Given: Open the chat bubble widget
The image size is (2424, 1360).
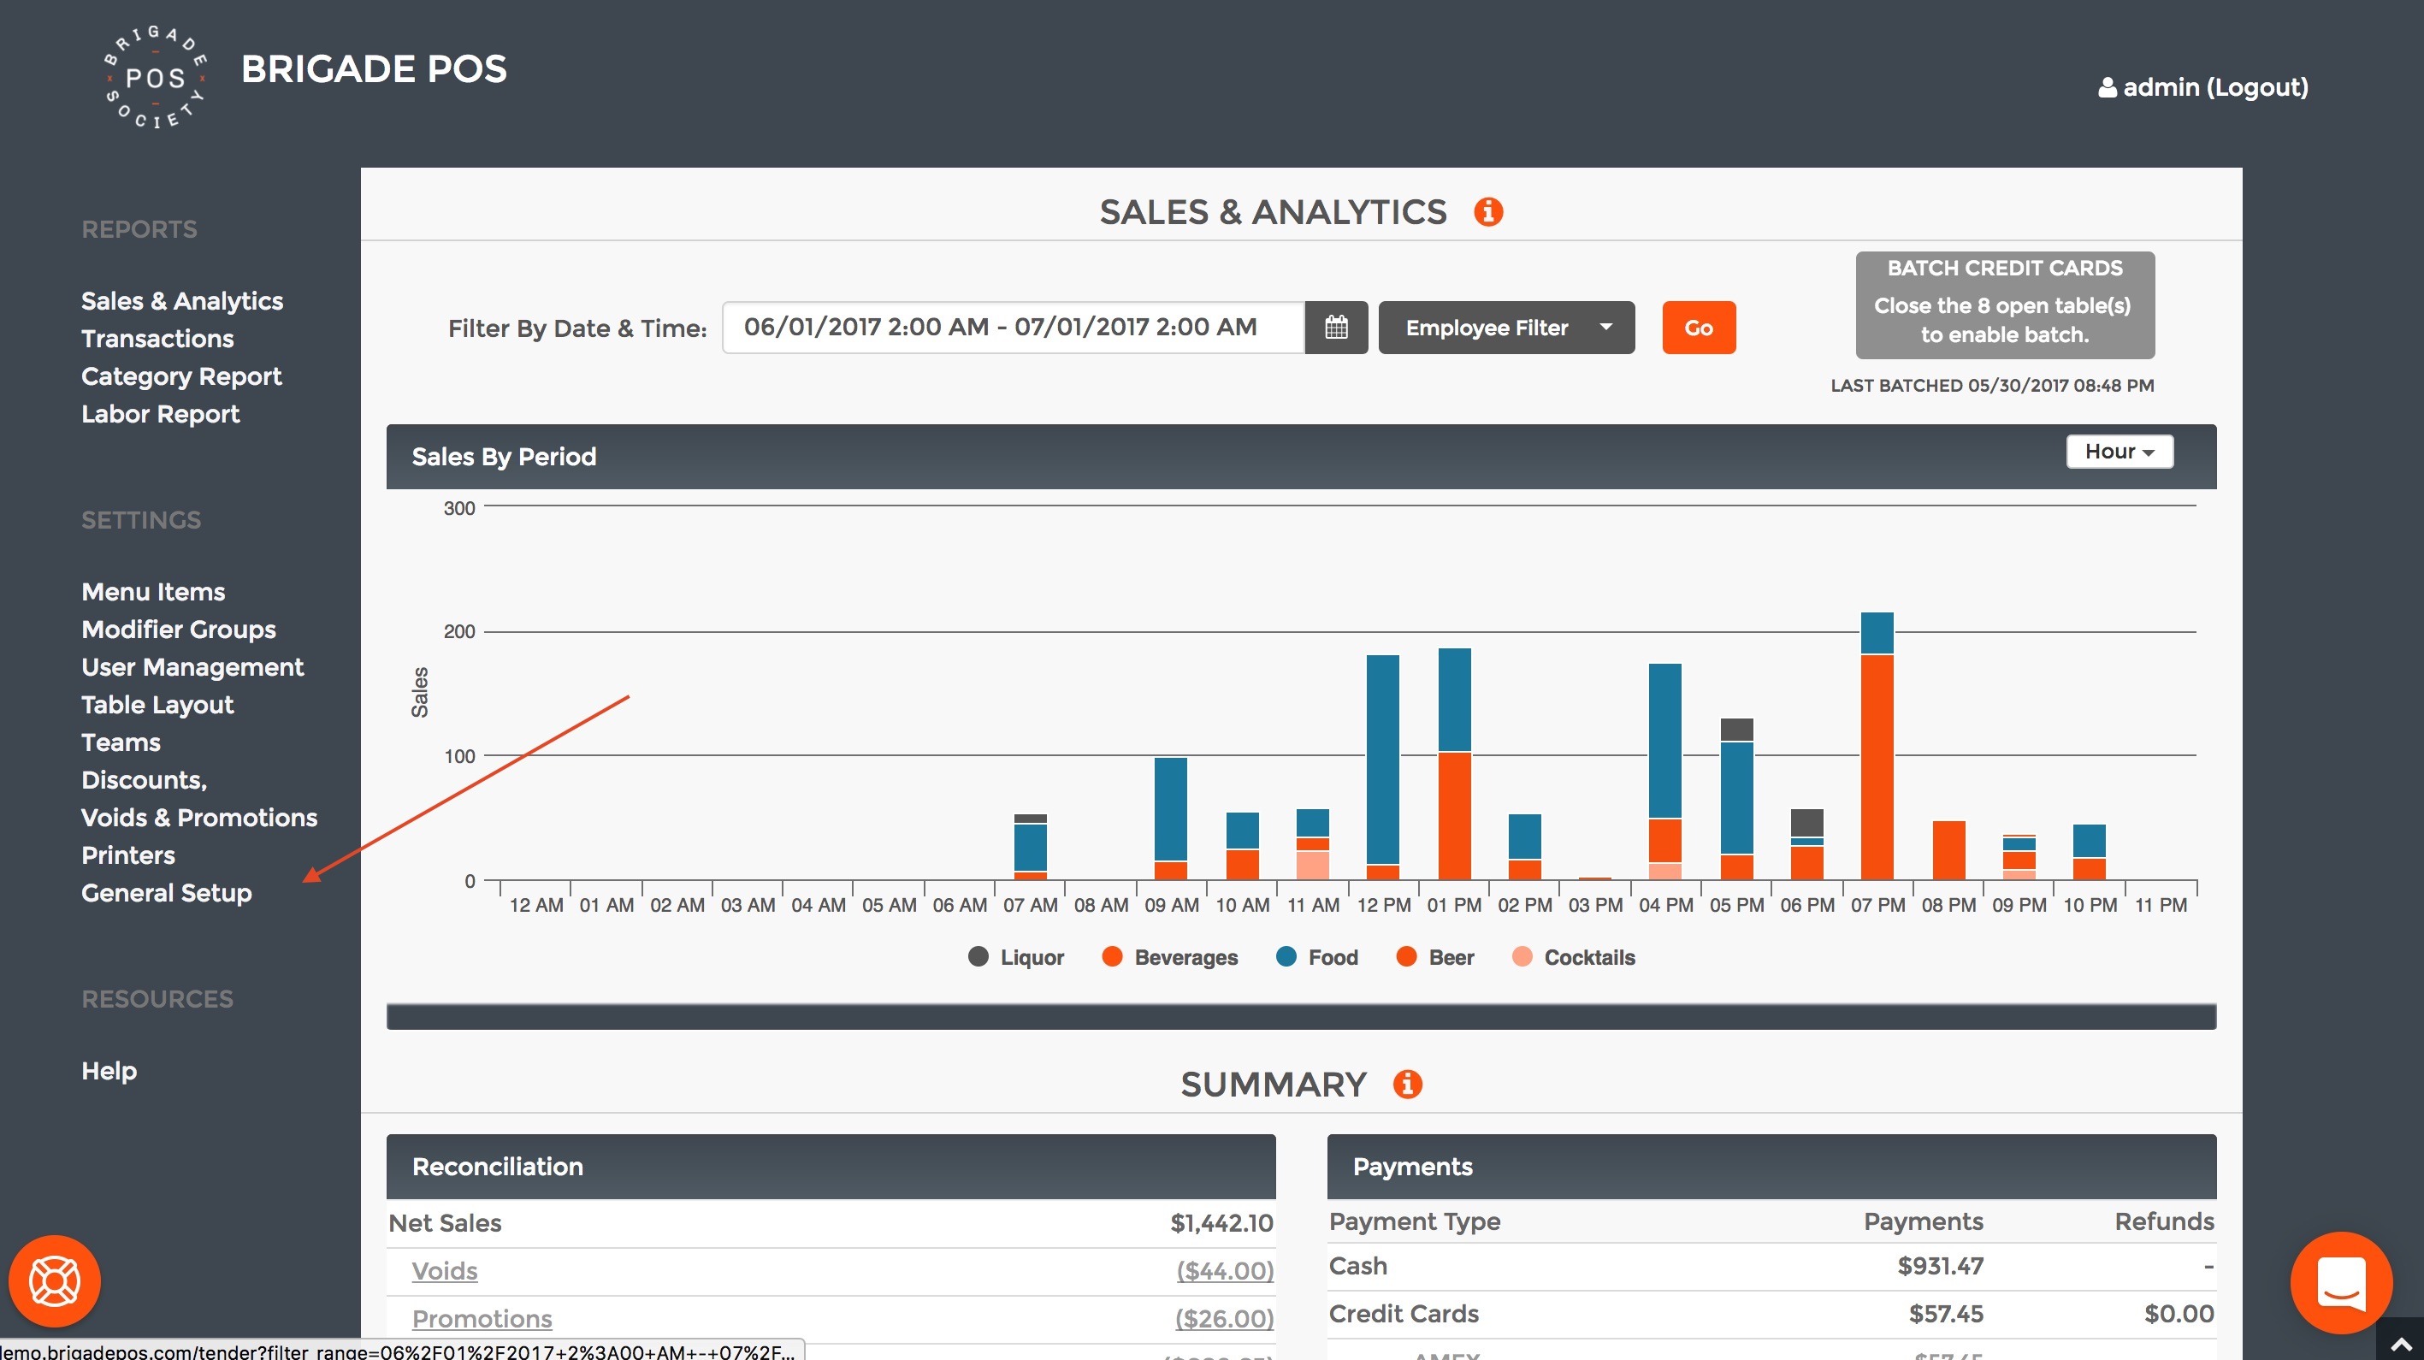Looking at the screenshot, I should [2340, 1282].
